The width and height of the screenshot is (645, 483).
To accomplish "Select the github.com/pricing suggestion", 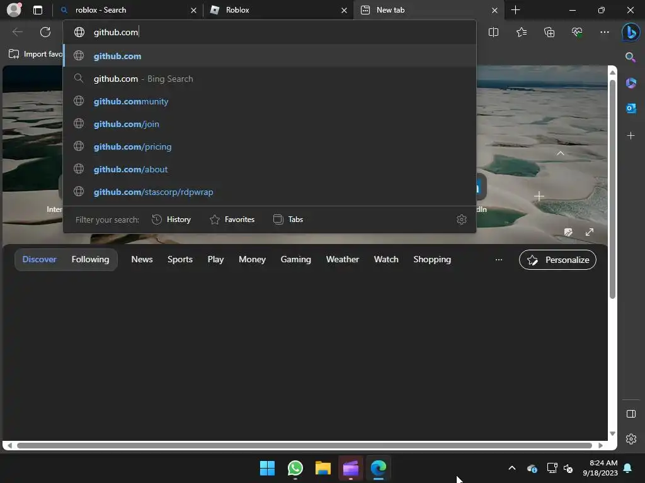I will (x=270, y=146).
